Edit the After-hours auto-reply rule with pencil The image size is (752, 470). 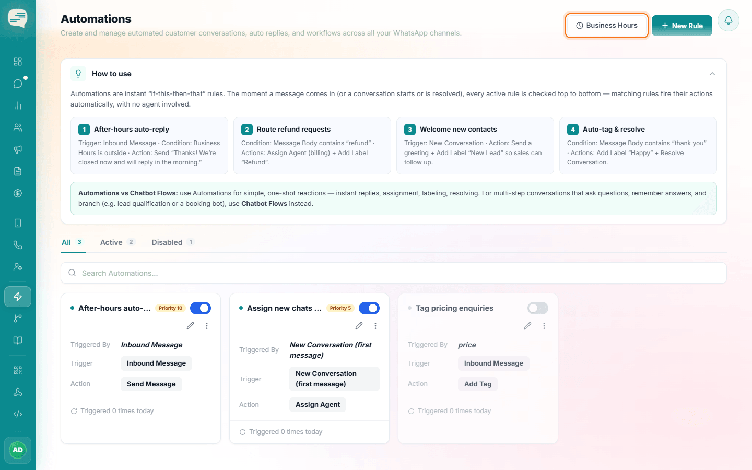click(x=191, y=326)
